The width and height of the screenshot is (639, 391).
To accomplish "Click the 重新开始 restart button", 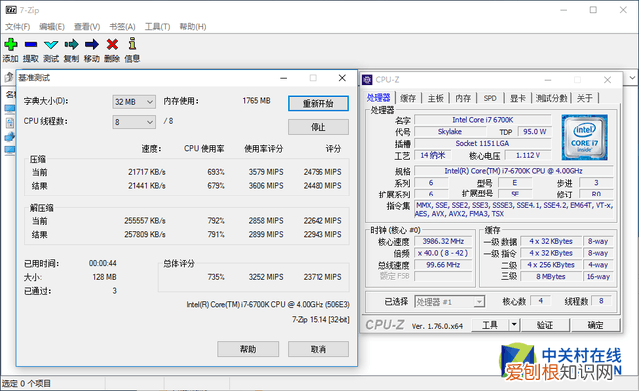I will click(319, 103).
